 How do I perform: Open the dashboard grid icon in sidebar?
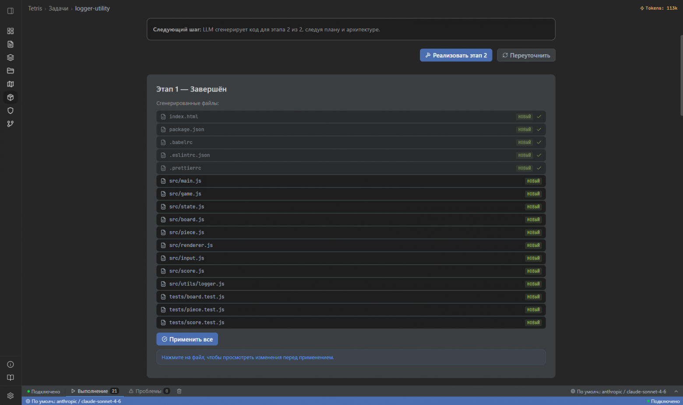click(11, 31)
